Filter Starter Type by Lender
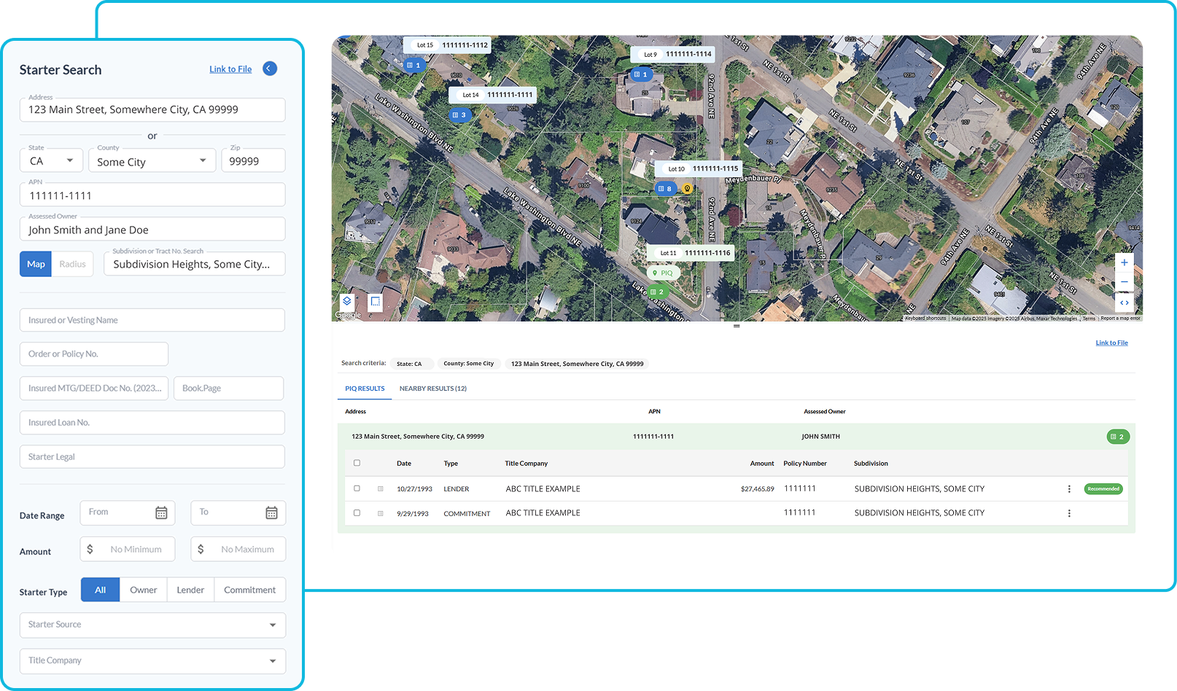This screenshot has height=691, width=1177. [190, 590]
